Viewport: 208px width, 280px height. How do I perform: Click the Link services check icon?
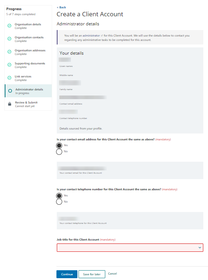(9, 78)
